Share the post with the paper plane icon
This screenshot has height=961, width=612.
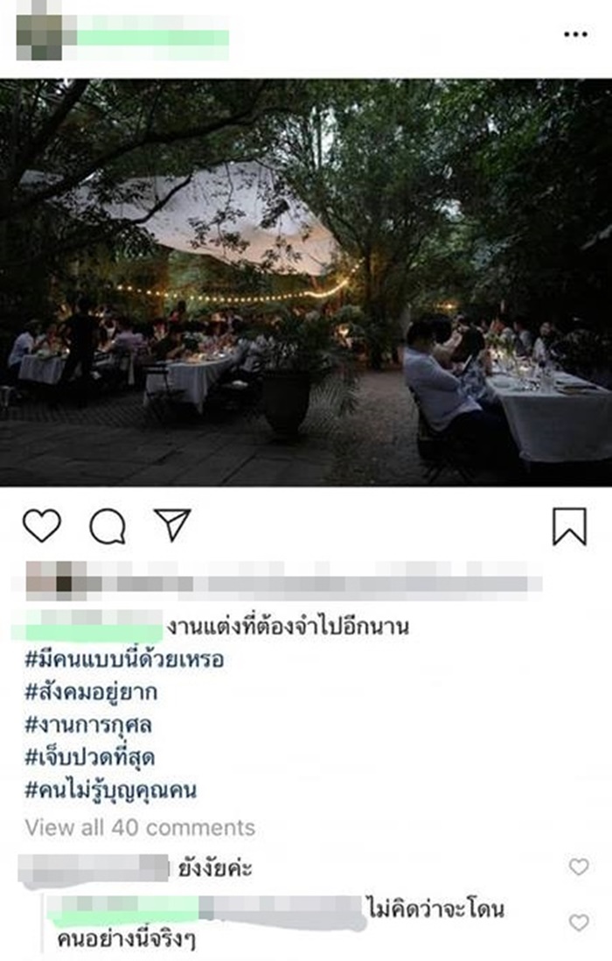172,524
